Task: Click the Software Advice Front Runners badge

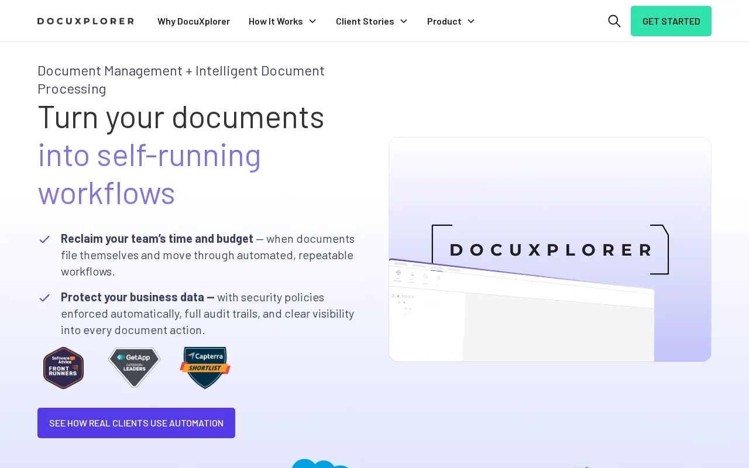Action: (64, 368)
